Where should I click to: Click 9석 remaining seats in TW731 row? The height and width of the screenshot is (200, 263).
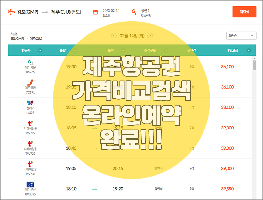tap(192, 168)
